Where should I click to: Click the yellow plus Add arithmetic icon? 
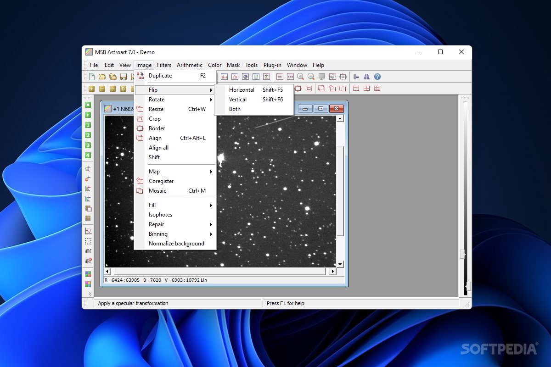tap(92, 89)
